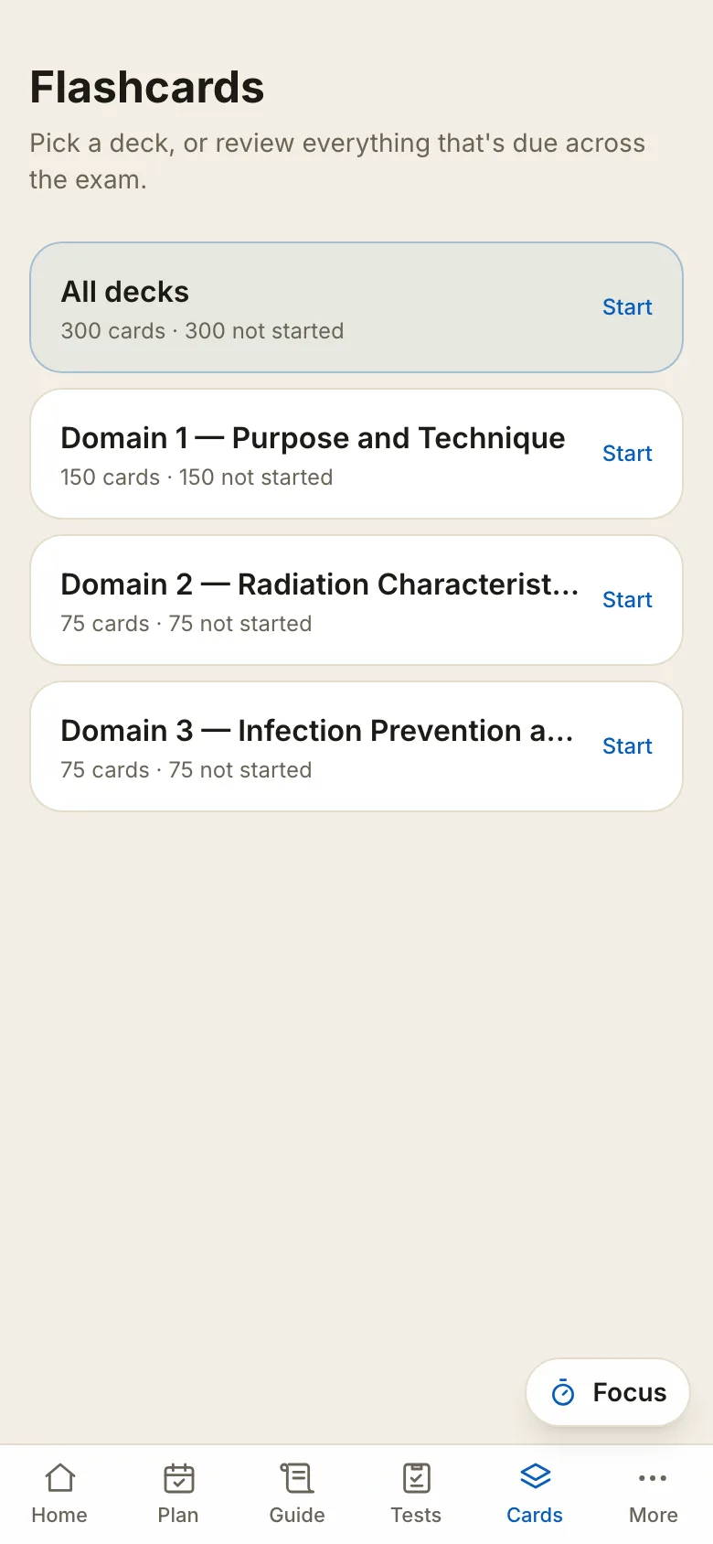The image size is (713, 1544).
Task: Switch to the Plan tab label
Action: pos(178,1515)
